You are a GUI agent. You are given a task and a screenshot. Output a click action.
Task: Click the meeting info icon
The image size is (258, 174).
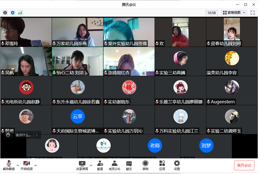point(5,13)
